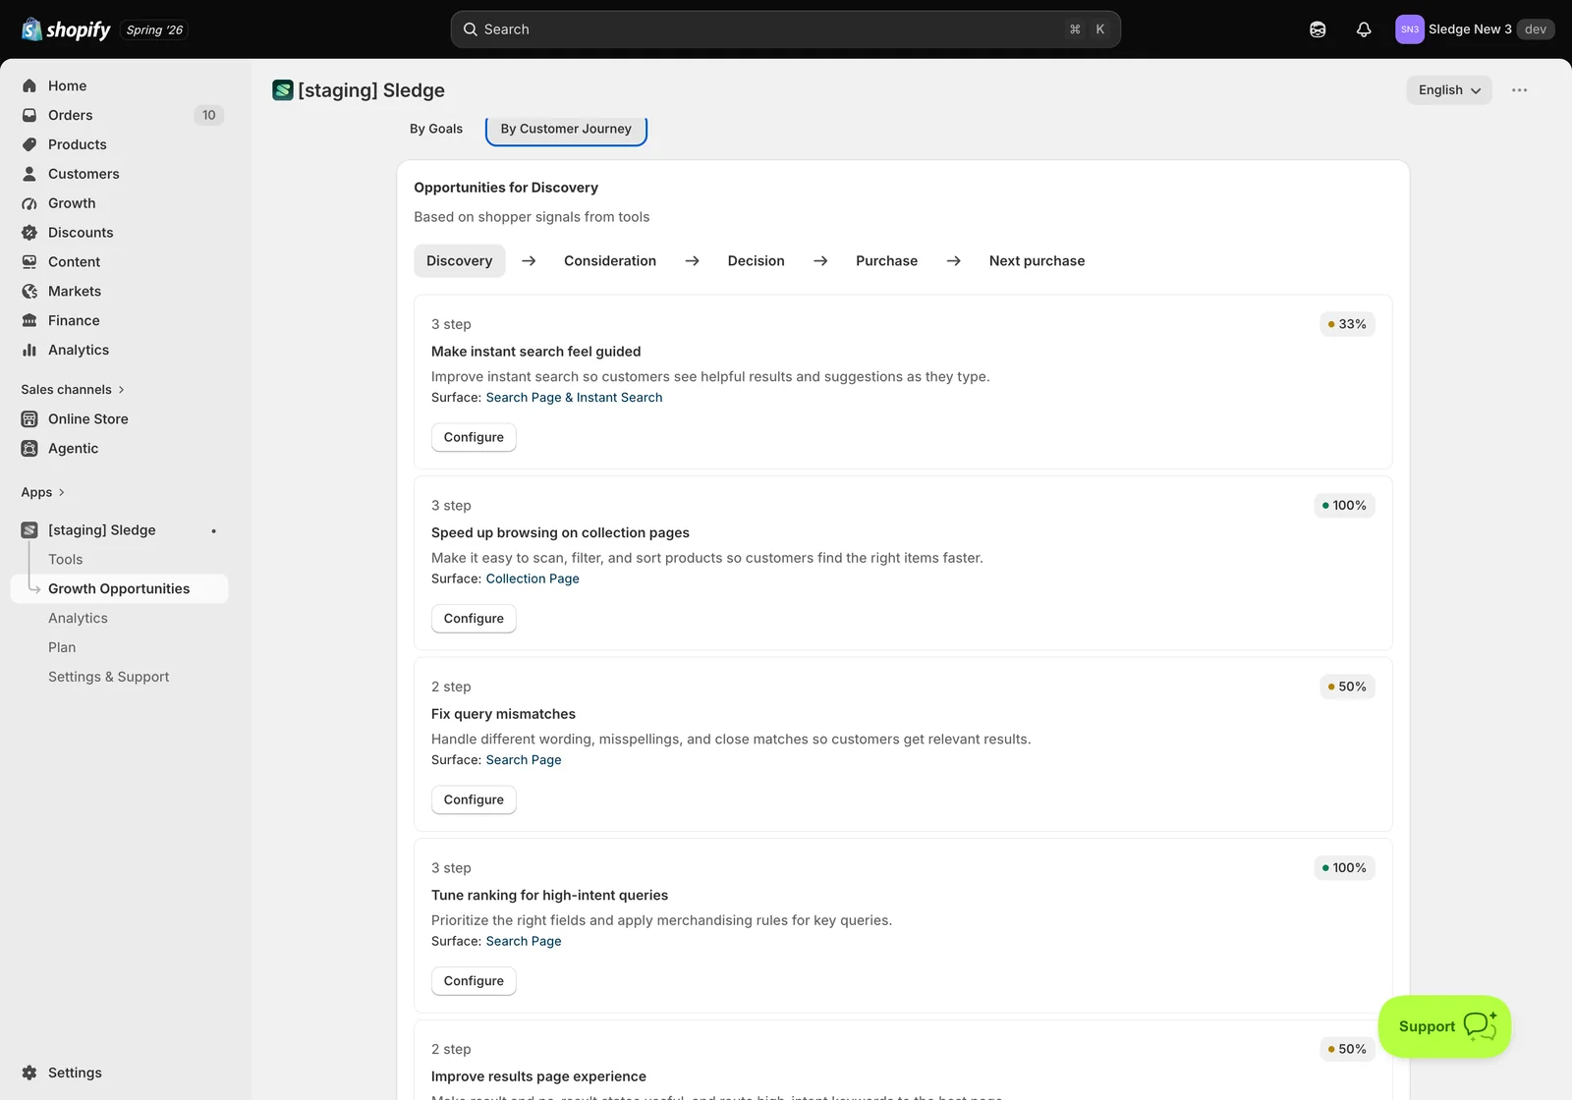Click the Markets globe icon

(x=29, y=292)
